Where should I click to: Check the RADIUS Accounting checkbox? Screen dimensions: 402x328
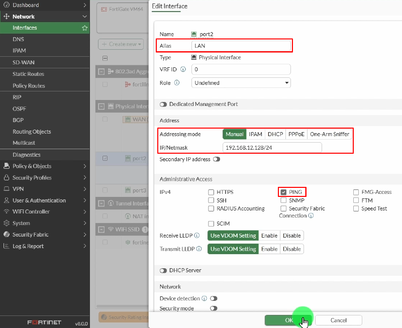tap(211, 208)
